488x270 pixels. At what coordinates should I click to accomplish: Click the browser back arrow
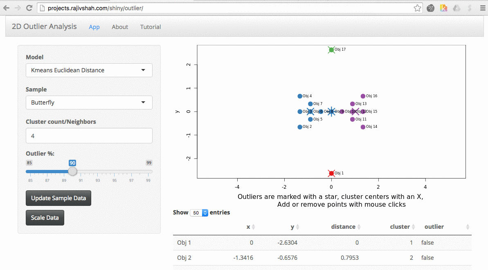click(7, 8)
